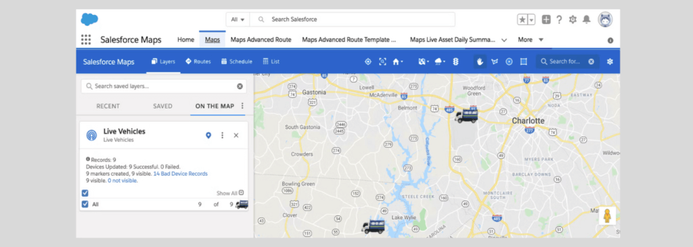Select the SAVED layers tab
The image size is (693, 247).
162,107
